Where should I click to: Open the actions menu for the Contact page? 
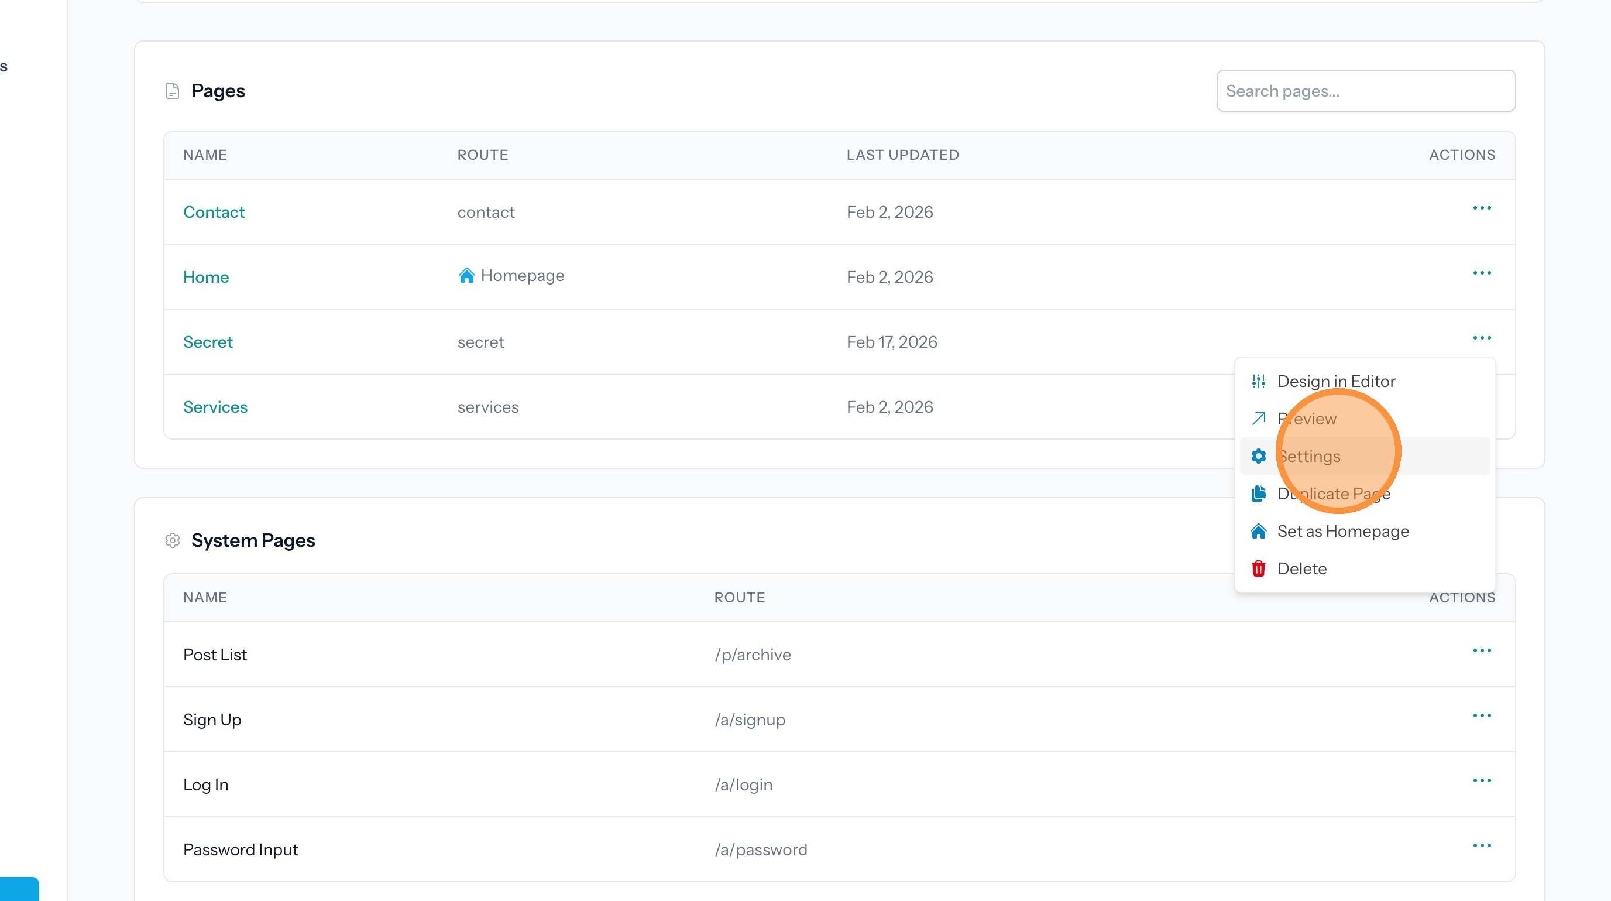[x=1482, y=208]
